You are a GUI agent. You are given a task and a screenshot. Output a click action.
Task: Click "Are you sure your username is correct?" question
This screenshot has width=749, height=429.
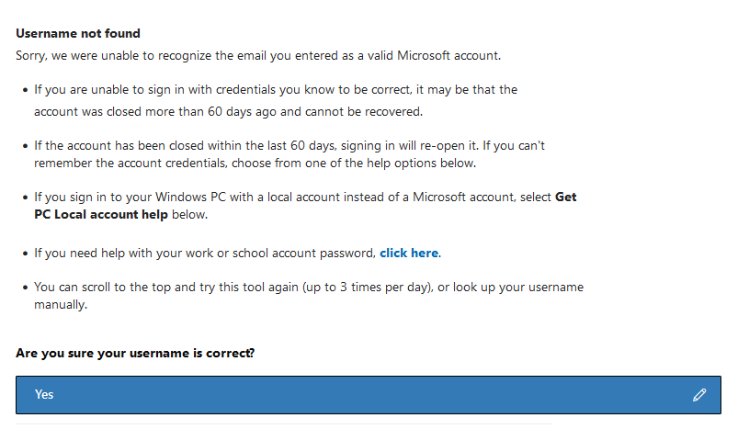click(135, 353)
